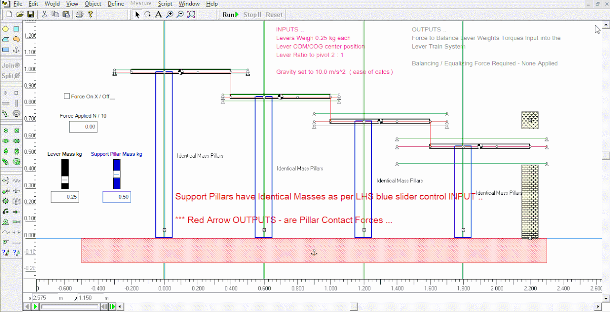Select the curved polygon body tool
The width and height of the screenshot is (610, 312).
coord(17,39)
